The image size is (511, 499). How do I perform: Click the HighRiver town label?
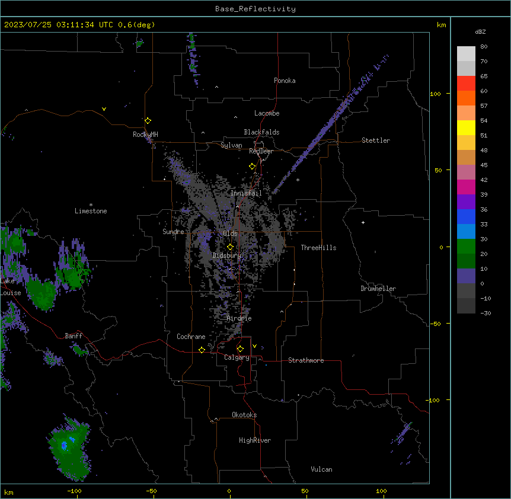click(255, 440)
